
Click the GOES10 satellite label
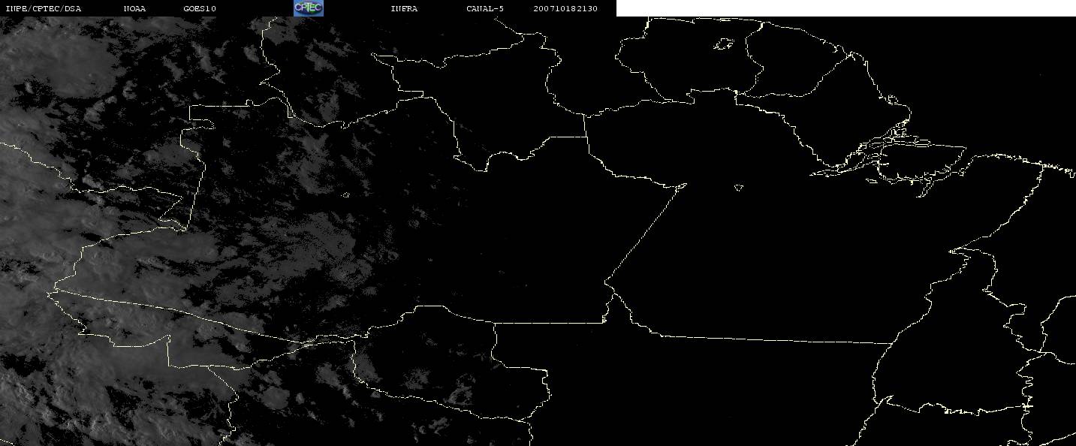coord(200,9)
